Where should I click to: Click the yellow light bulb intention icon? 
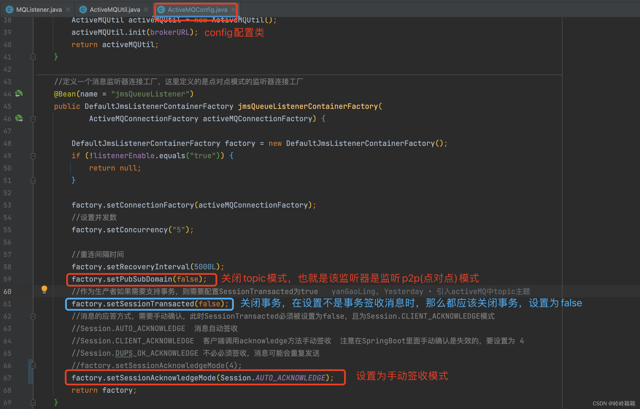click(x=44, y=289)
